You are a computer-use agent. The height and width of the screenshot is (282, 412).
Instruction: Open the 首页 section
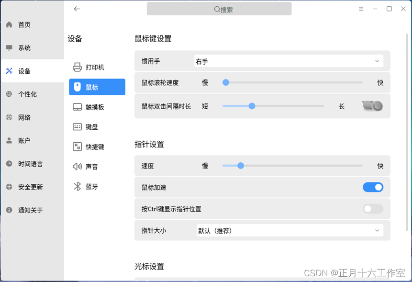tap(33, 24)
